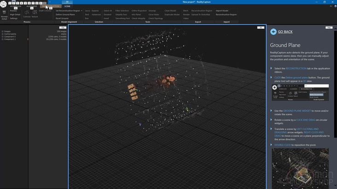Click the help label atop help panel
This screenshot has height=189, width=337.
coord(329,28)
